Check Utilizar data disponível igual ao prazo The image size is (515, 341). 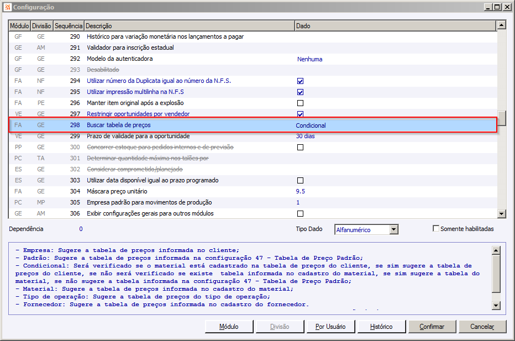tap(300, 180)
